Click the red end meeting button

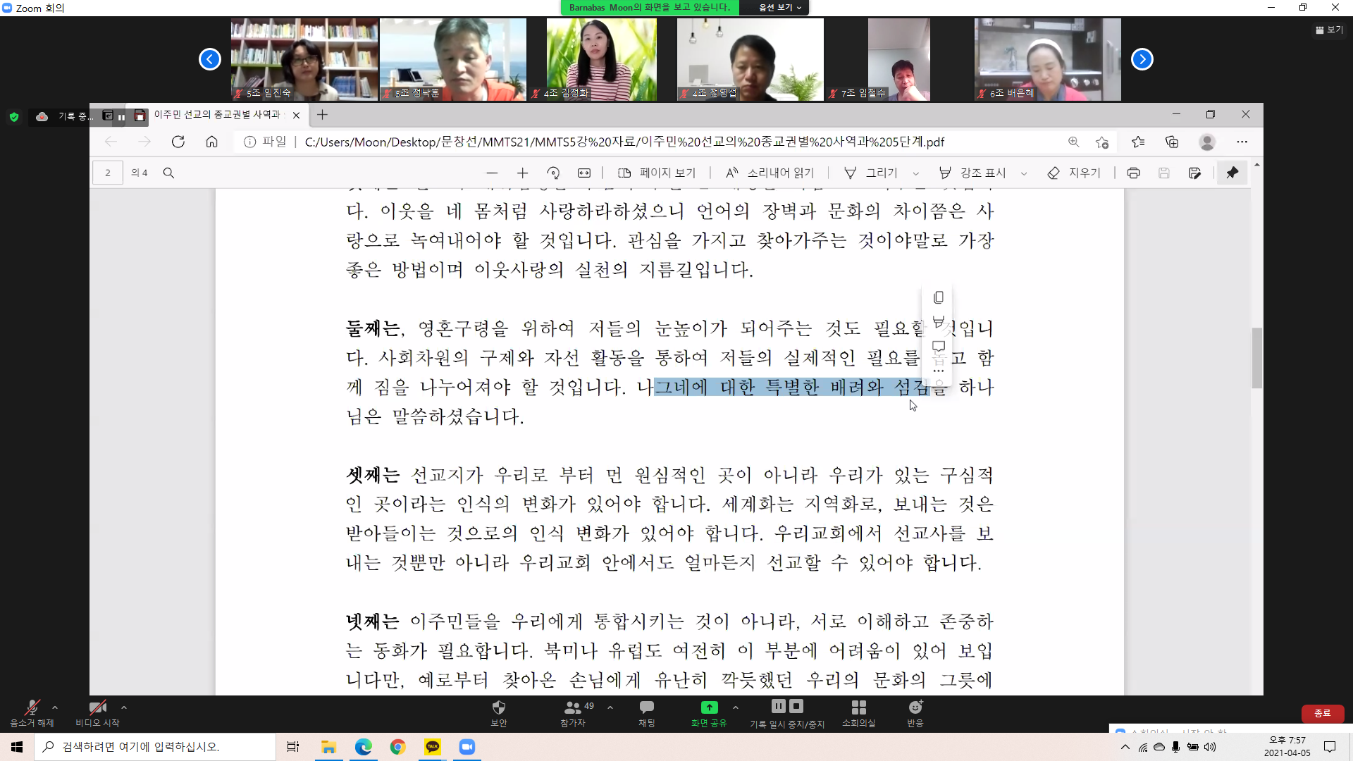[1322, 713]
